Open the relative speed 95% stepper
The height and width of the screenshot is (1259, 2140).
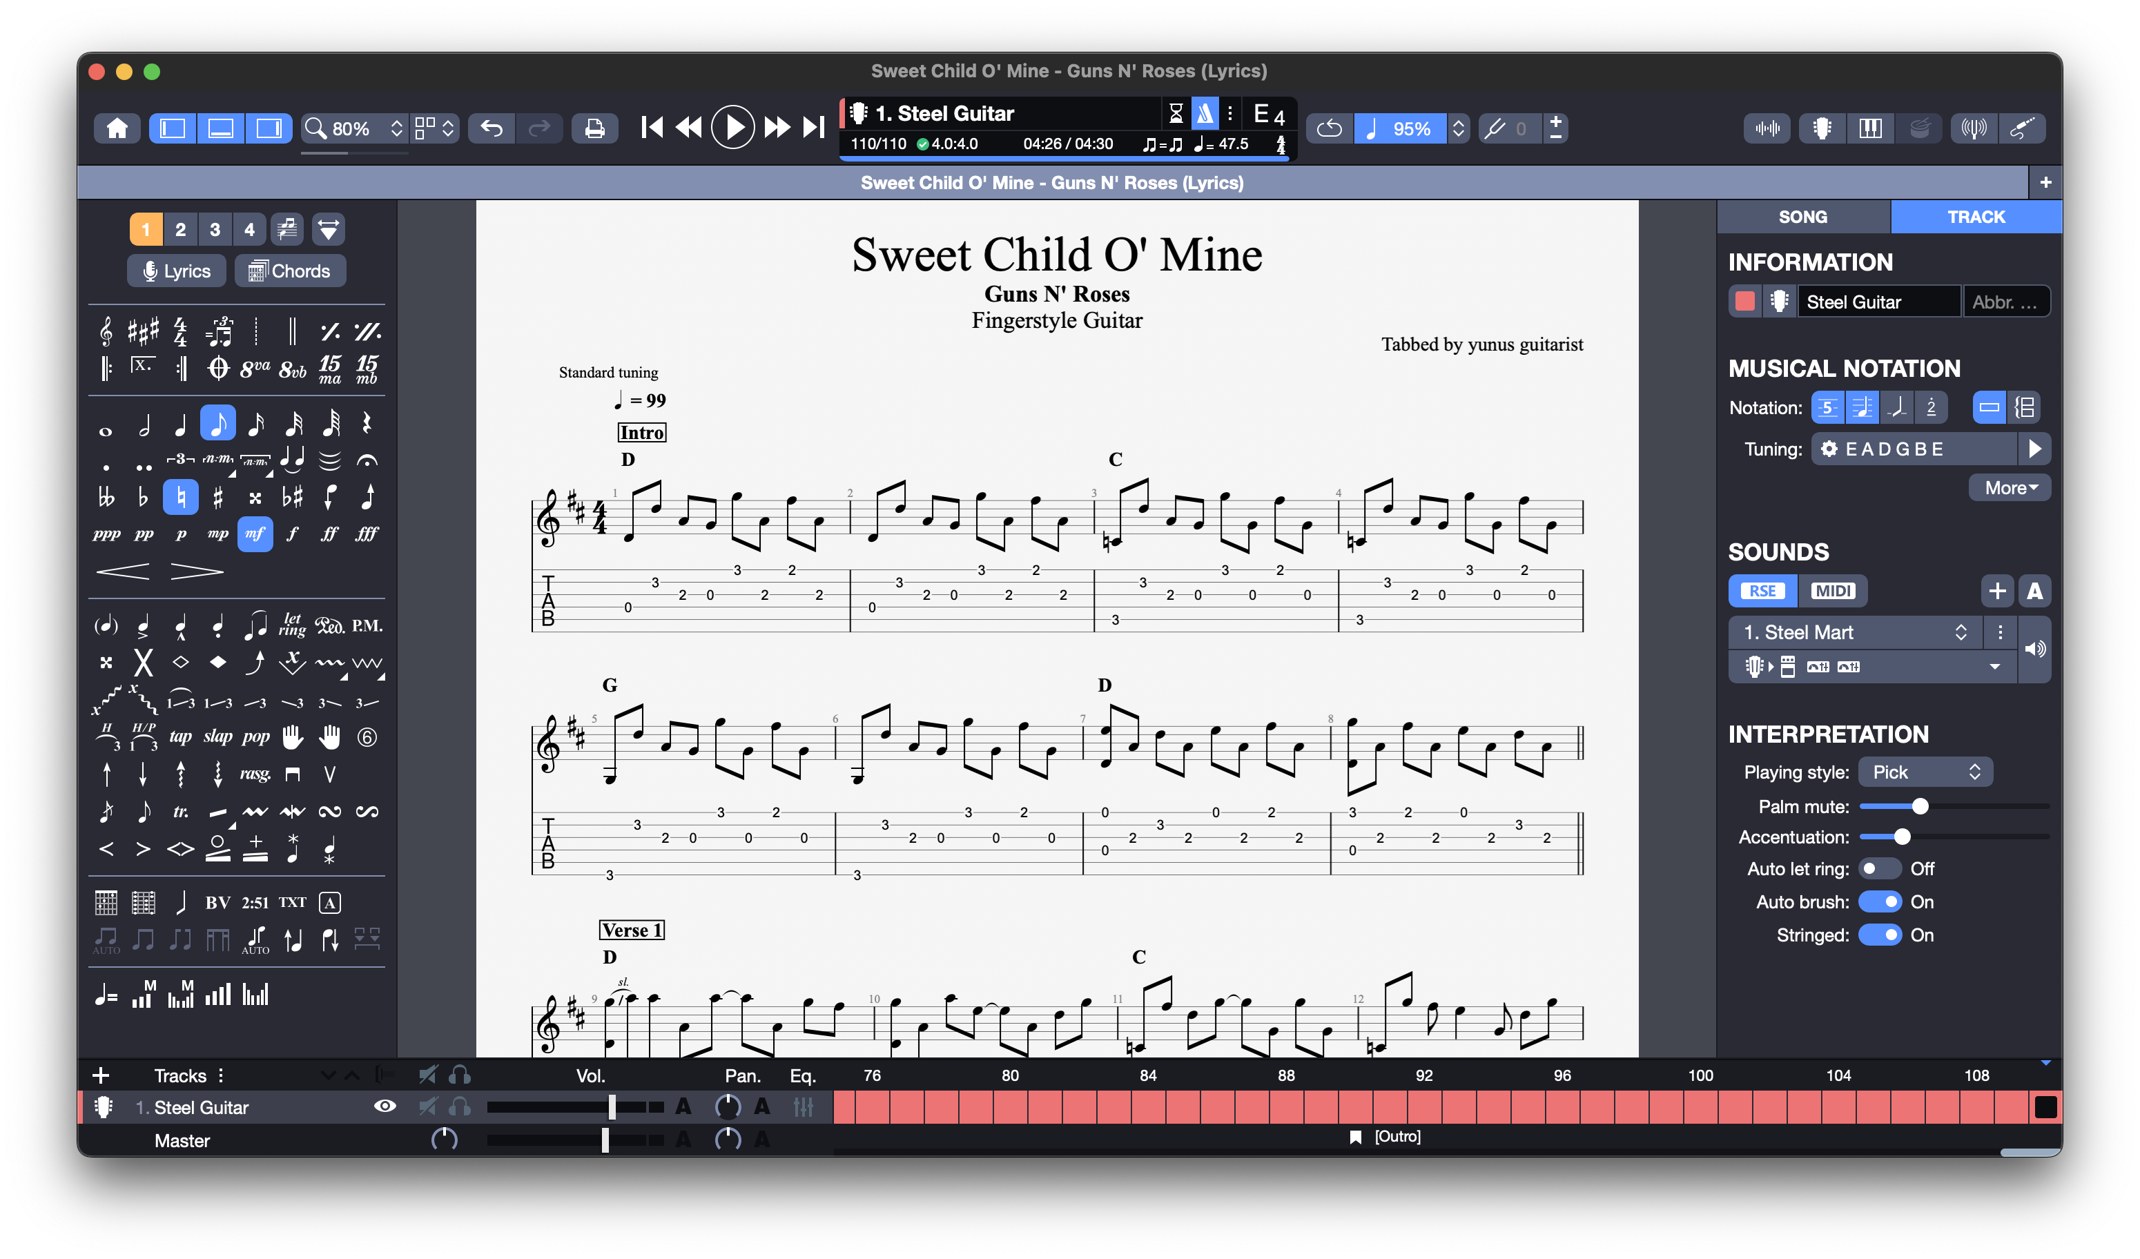point(1458,128)
